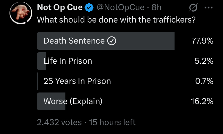
Task: Select the Death Sentence poll option
Action: (74, 41)
